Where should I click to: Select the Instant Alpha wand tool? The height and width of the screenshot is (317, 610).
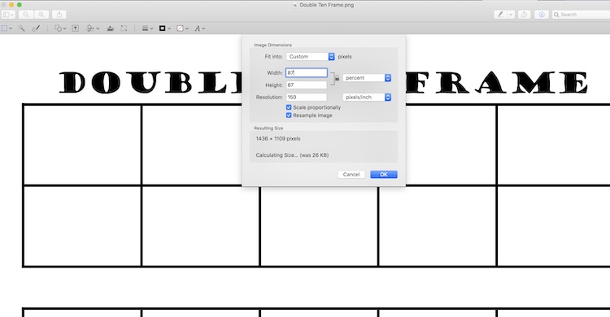point(22,28)
